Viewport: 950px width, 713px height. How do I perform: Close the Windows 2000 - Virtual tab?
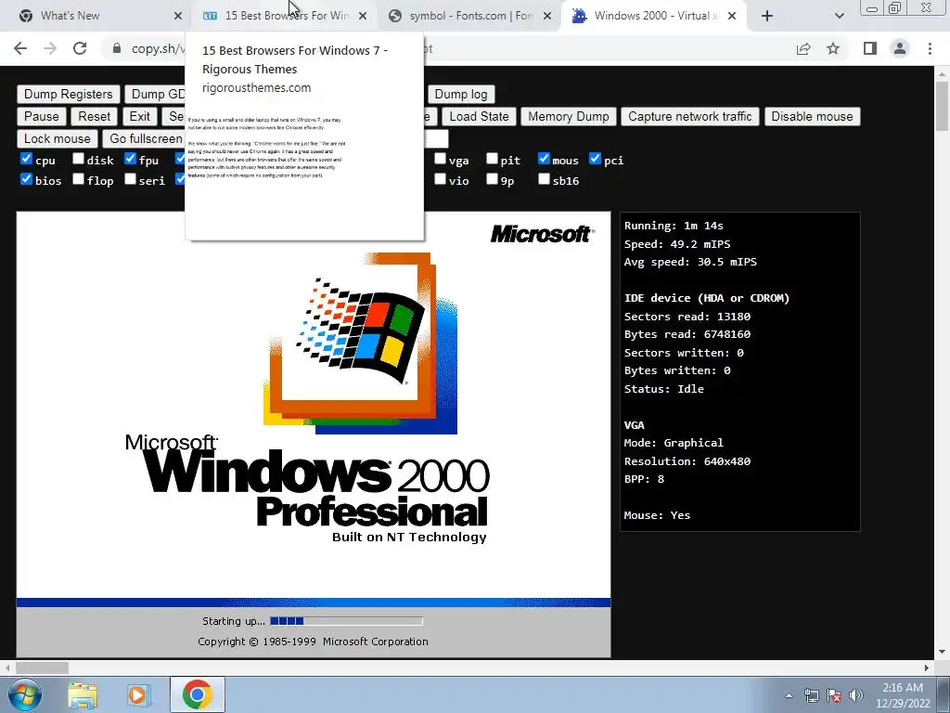click(x=732, y=16)
